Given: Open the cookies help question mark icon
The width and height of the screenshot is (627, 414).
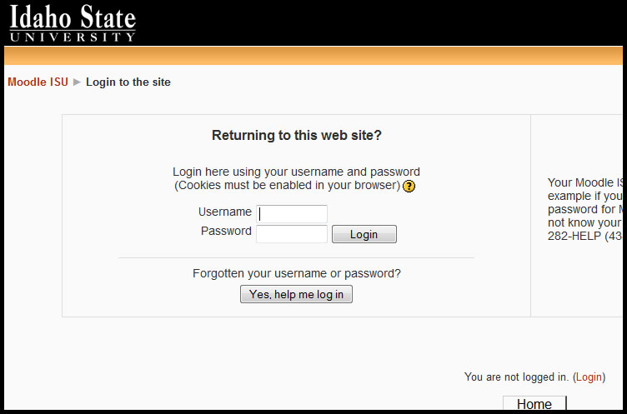Looking at the screenshot, I should coord(409,187).
